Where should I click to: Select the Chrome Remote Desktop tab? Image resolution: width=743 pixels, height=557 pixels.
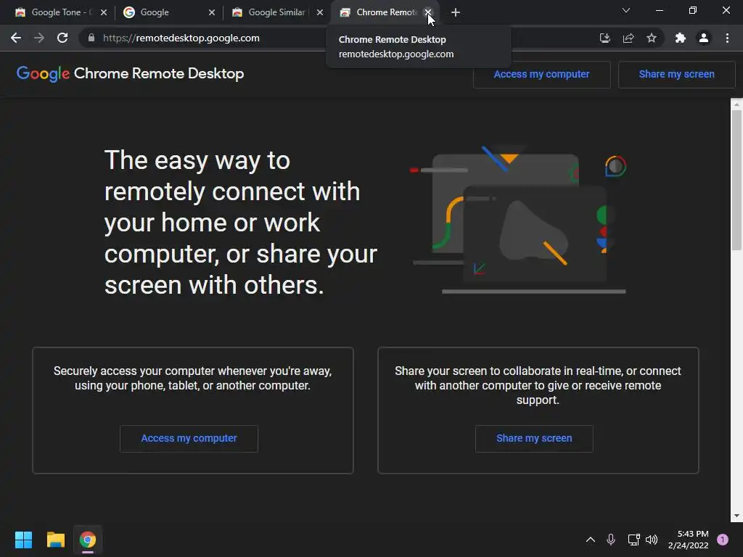[379, 12]
